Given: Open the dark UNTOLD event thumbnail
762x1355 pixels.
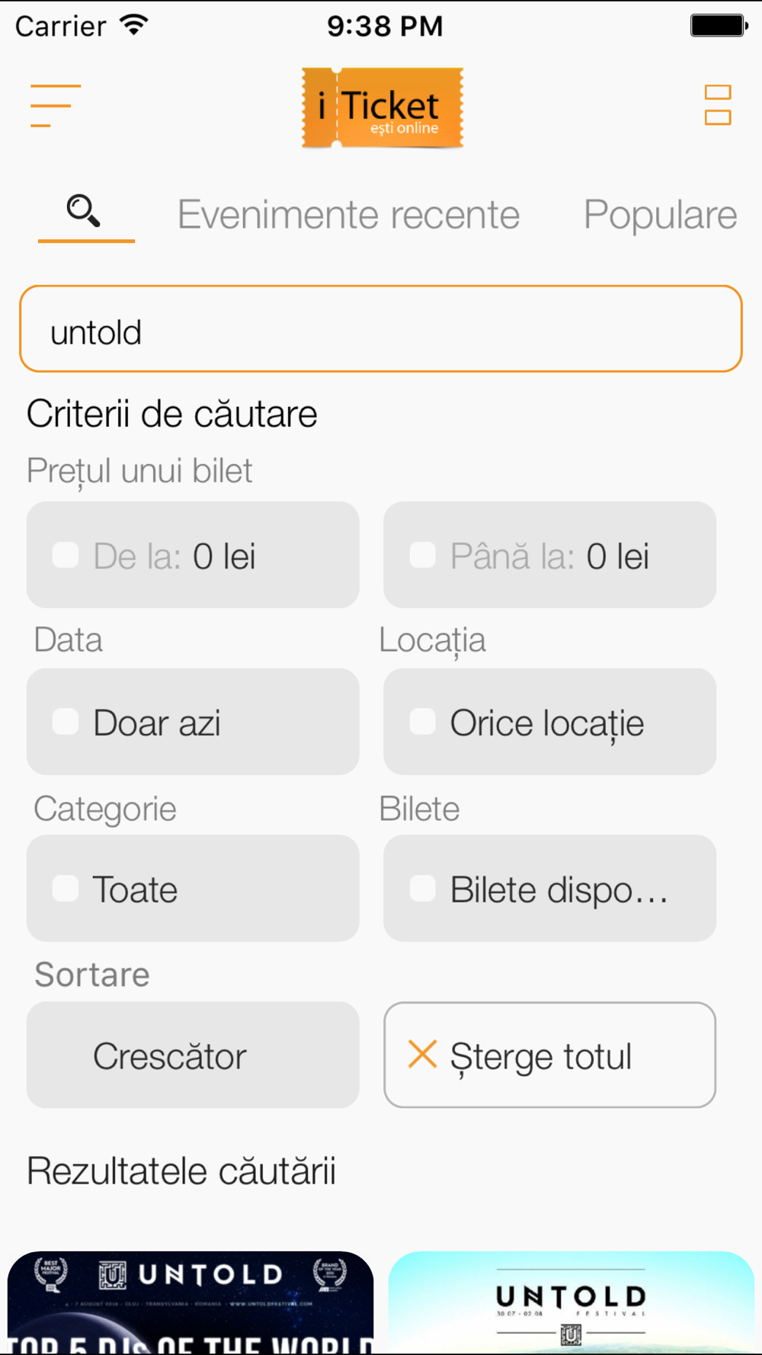Looking at the screenshot, I should pyautogui.click(x=190, y=1302).
